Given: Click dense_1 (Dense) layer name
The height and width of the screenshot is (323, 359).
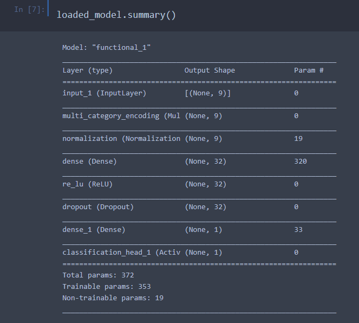Looking at the screenshot, I should (x=94, y=230).
